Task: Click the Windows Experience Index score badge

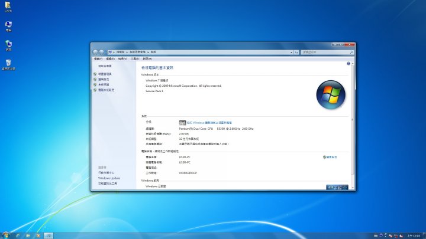Action: point(182,123)
